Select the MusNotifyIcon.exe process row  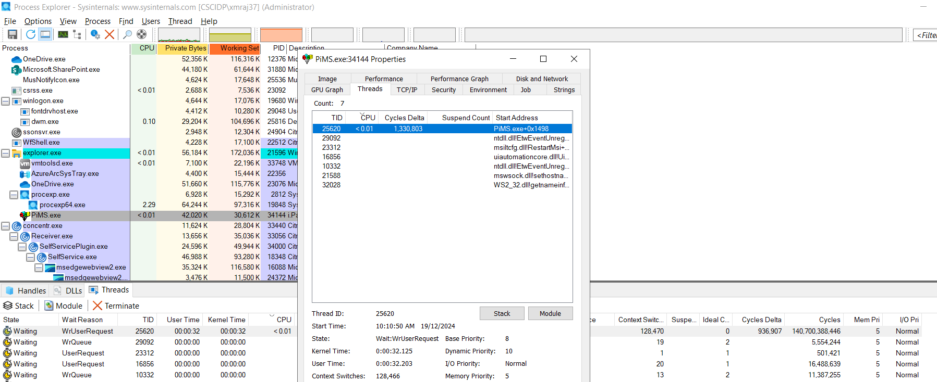(x=149, y=80)
